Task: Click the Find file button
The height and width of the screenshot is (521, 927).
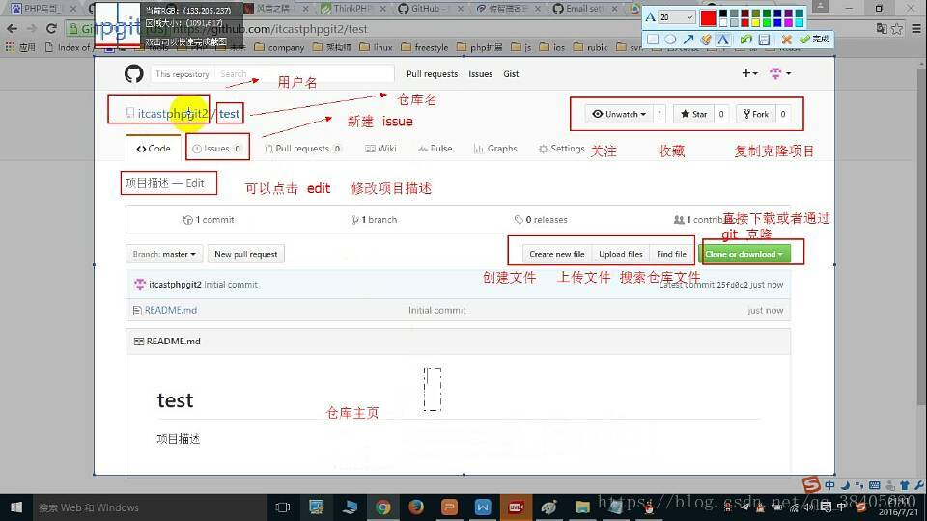Action: pos(671,254)
